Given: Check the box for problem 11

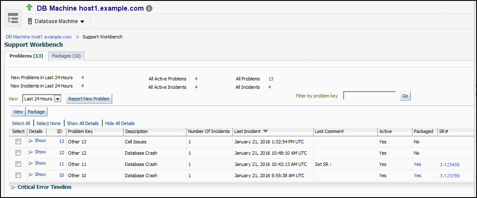Looking at the screenshot, I should 18,164.
